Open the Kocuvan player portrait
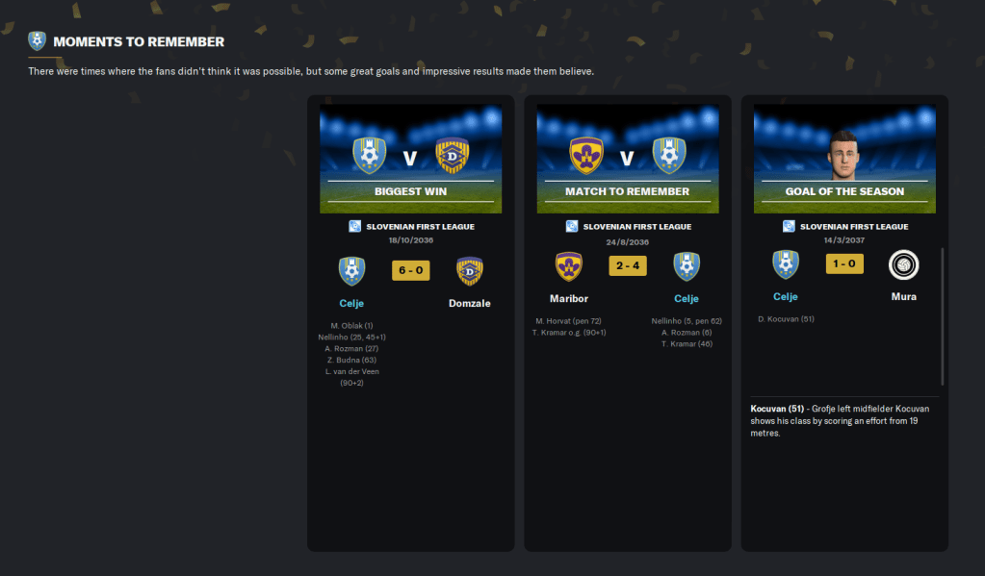This screenshot has height=576, width=985. click(x=843, y=155)
